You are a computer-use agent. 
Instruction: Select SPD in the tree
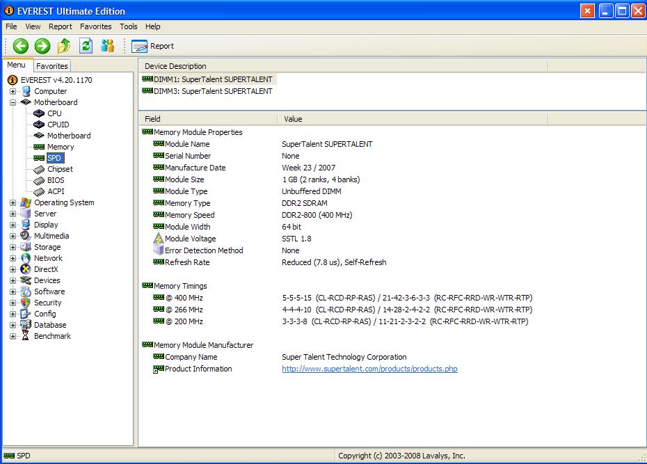54,158
